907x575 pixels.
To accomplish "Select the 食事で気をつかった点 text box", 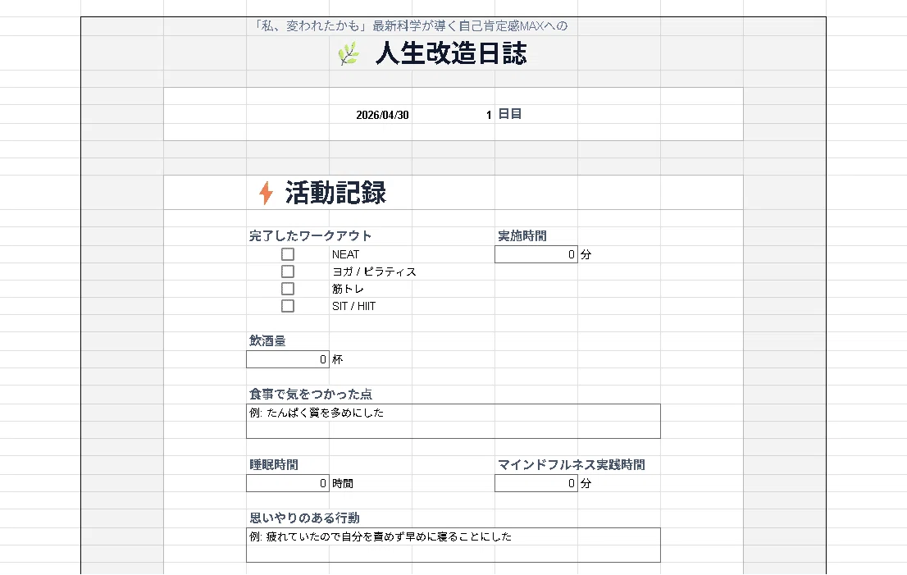I will [453, 421].
